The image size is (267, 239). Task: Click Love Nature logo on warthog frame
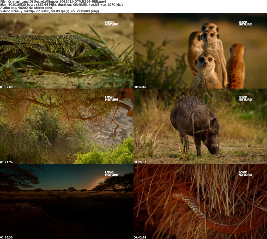coord(245,98)
